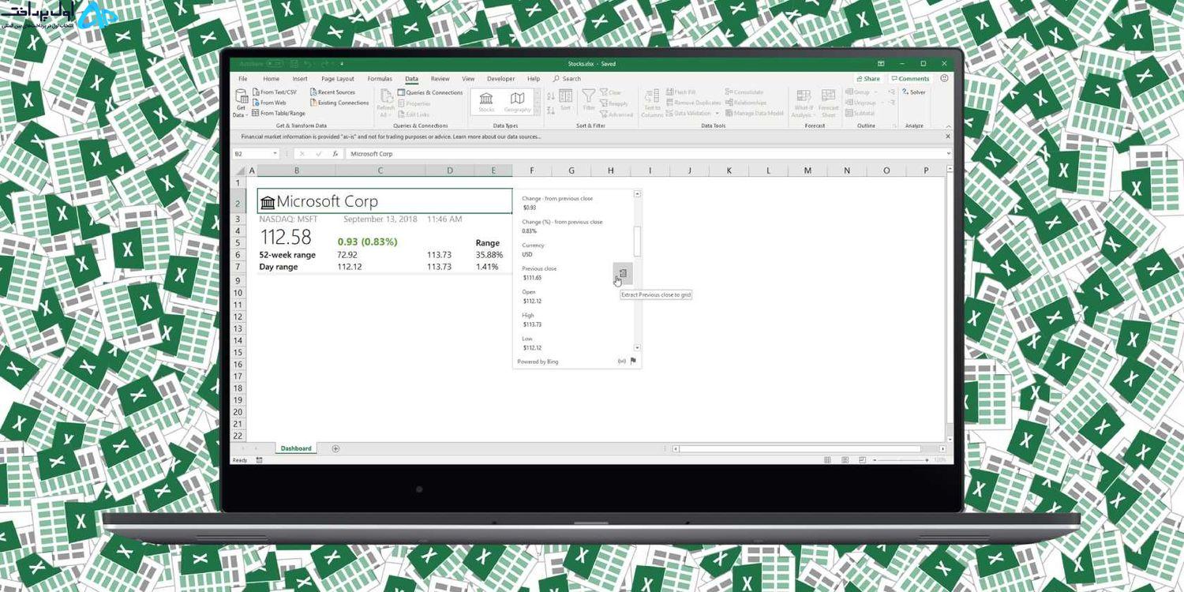Open the Formulas tab
Viewport: 1184px width, 592px height.
[x=380, y=79]
